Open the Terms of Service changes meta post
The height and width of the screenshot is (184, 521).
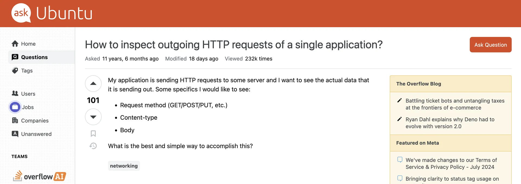(x=451, y=163)
